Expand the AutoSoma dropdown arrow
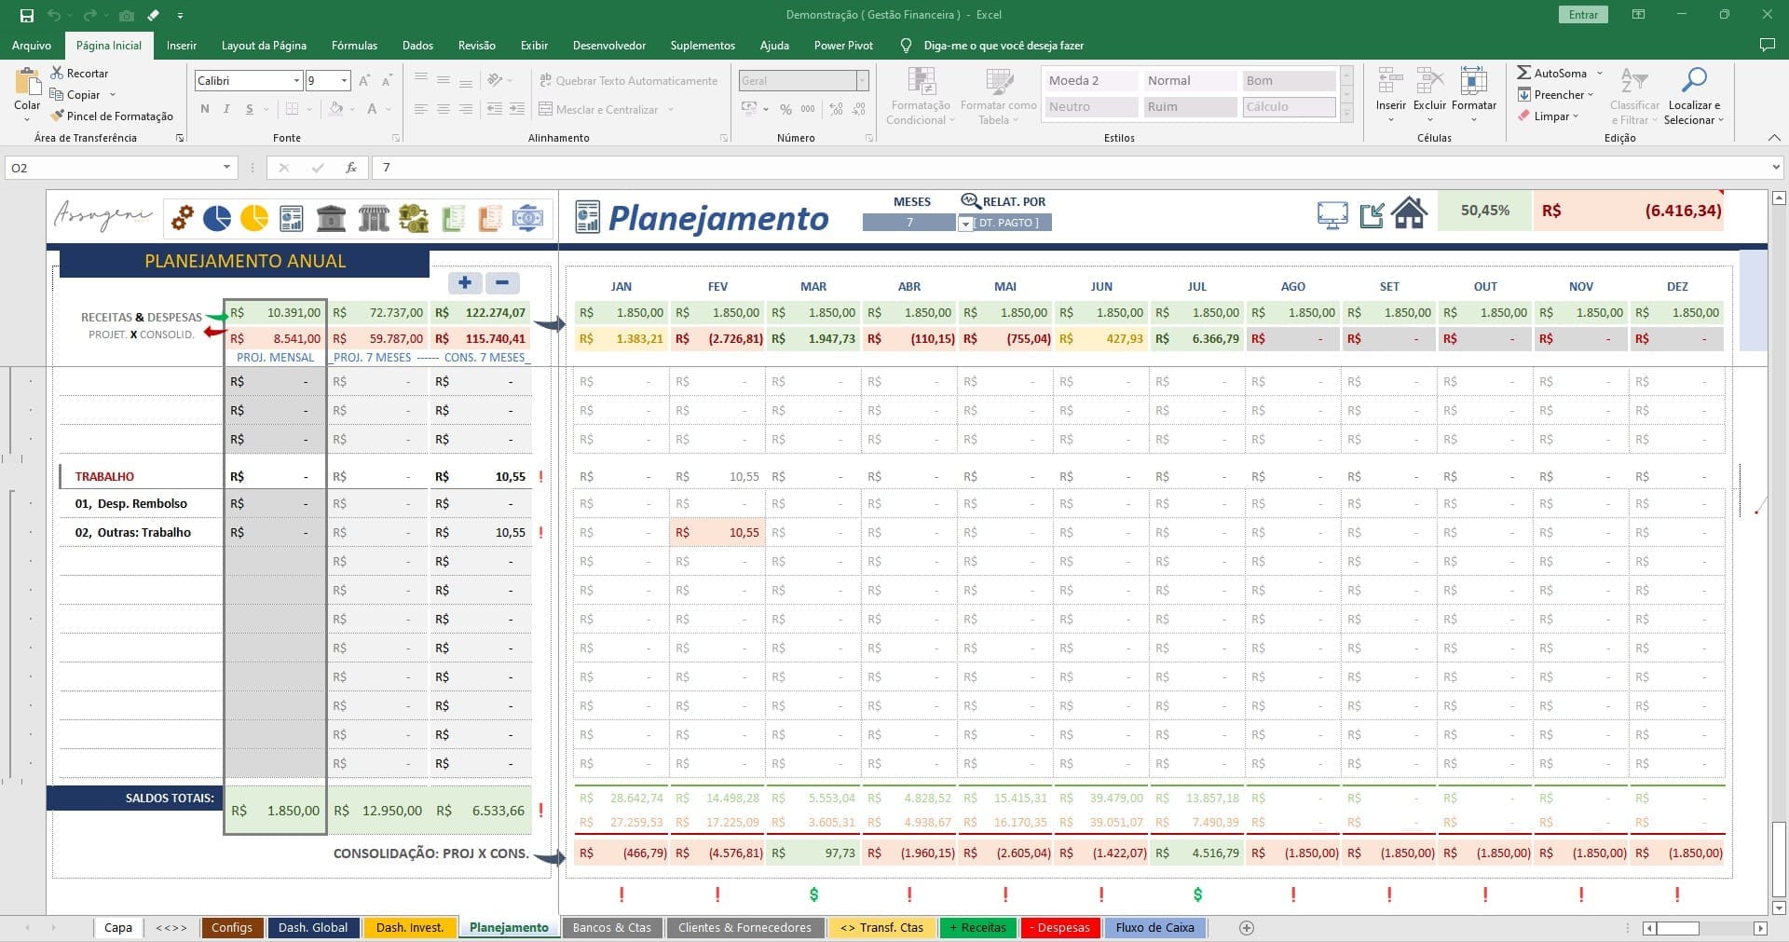This screenshot has width=1789, height=942. pos(1600,73)
